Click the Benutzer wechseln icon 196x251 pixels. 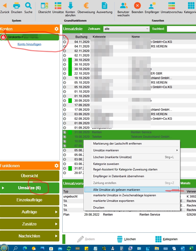pyautogui.click(x=123, y=6)
